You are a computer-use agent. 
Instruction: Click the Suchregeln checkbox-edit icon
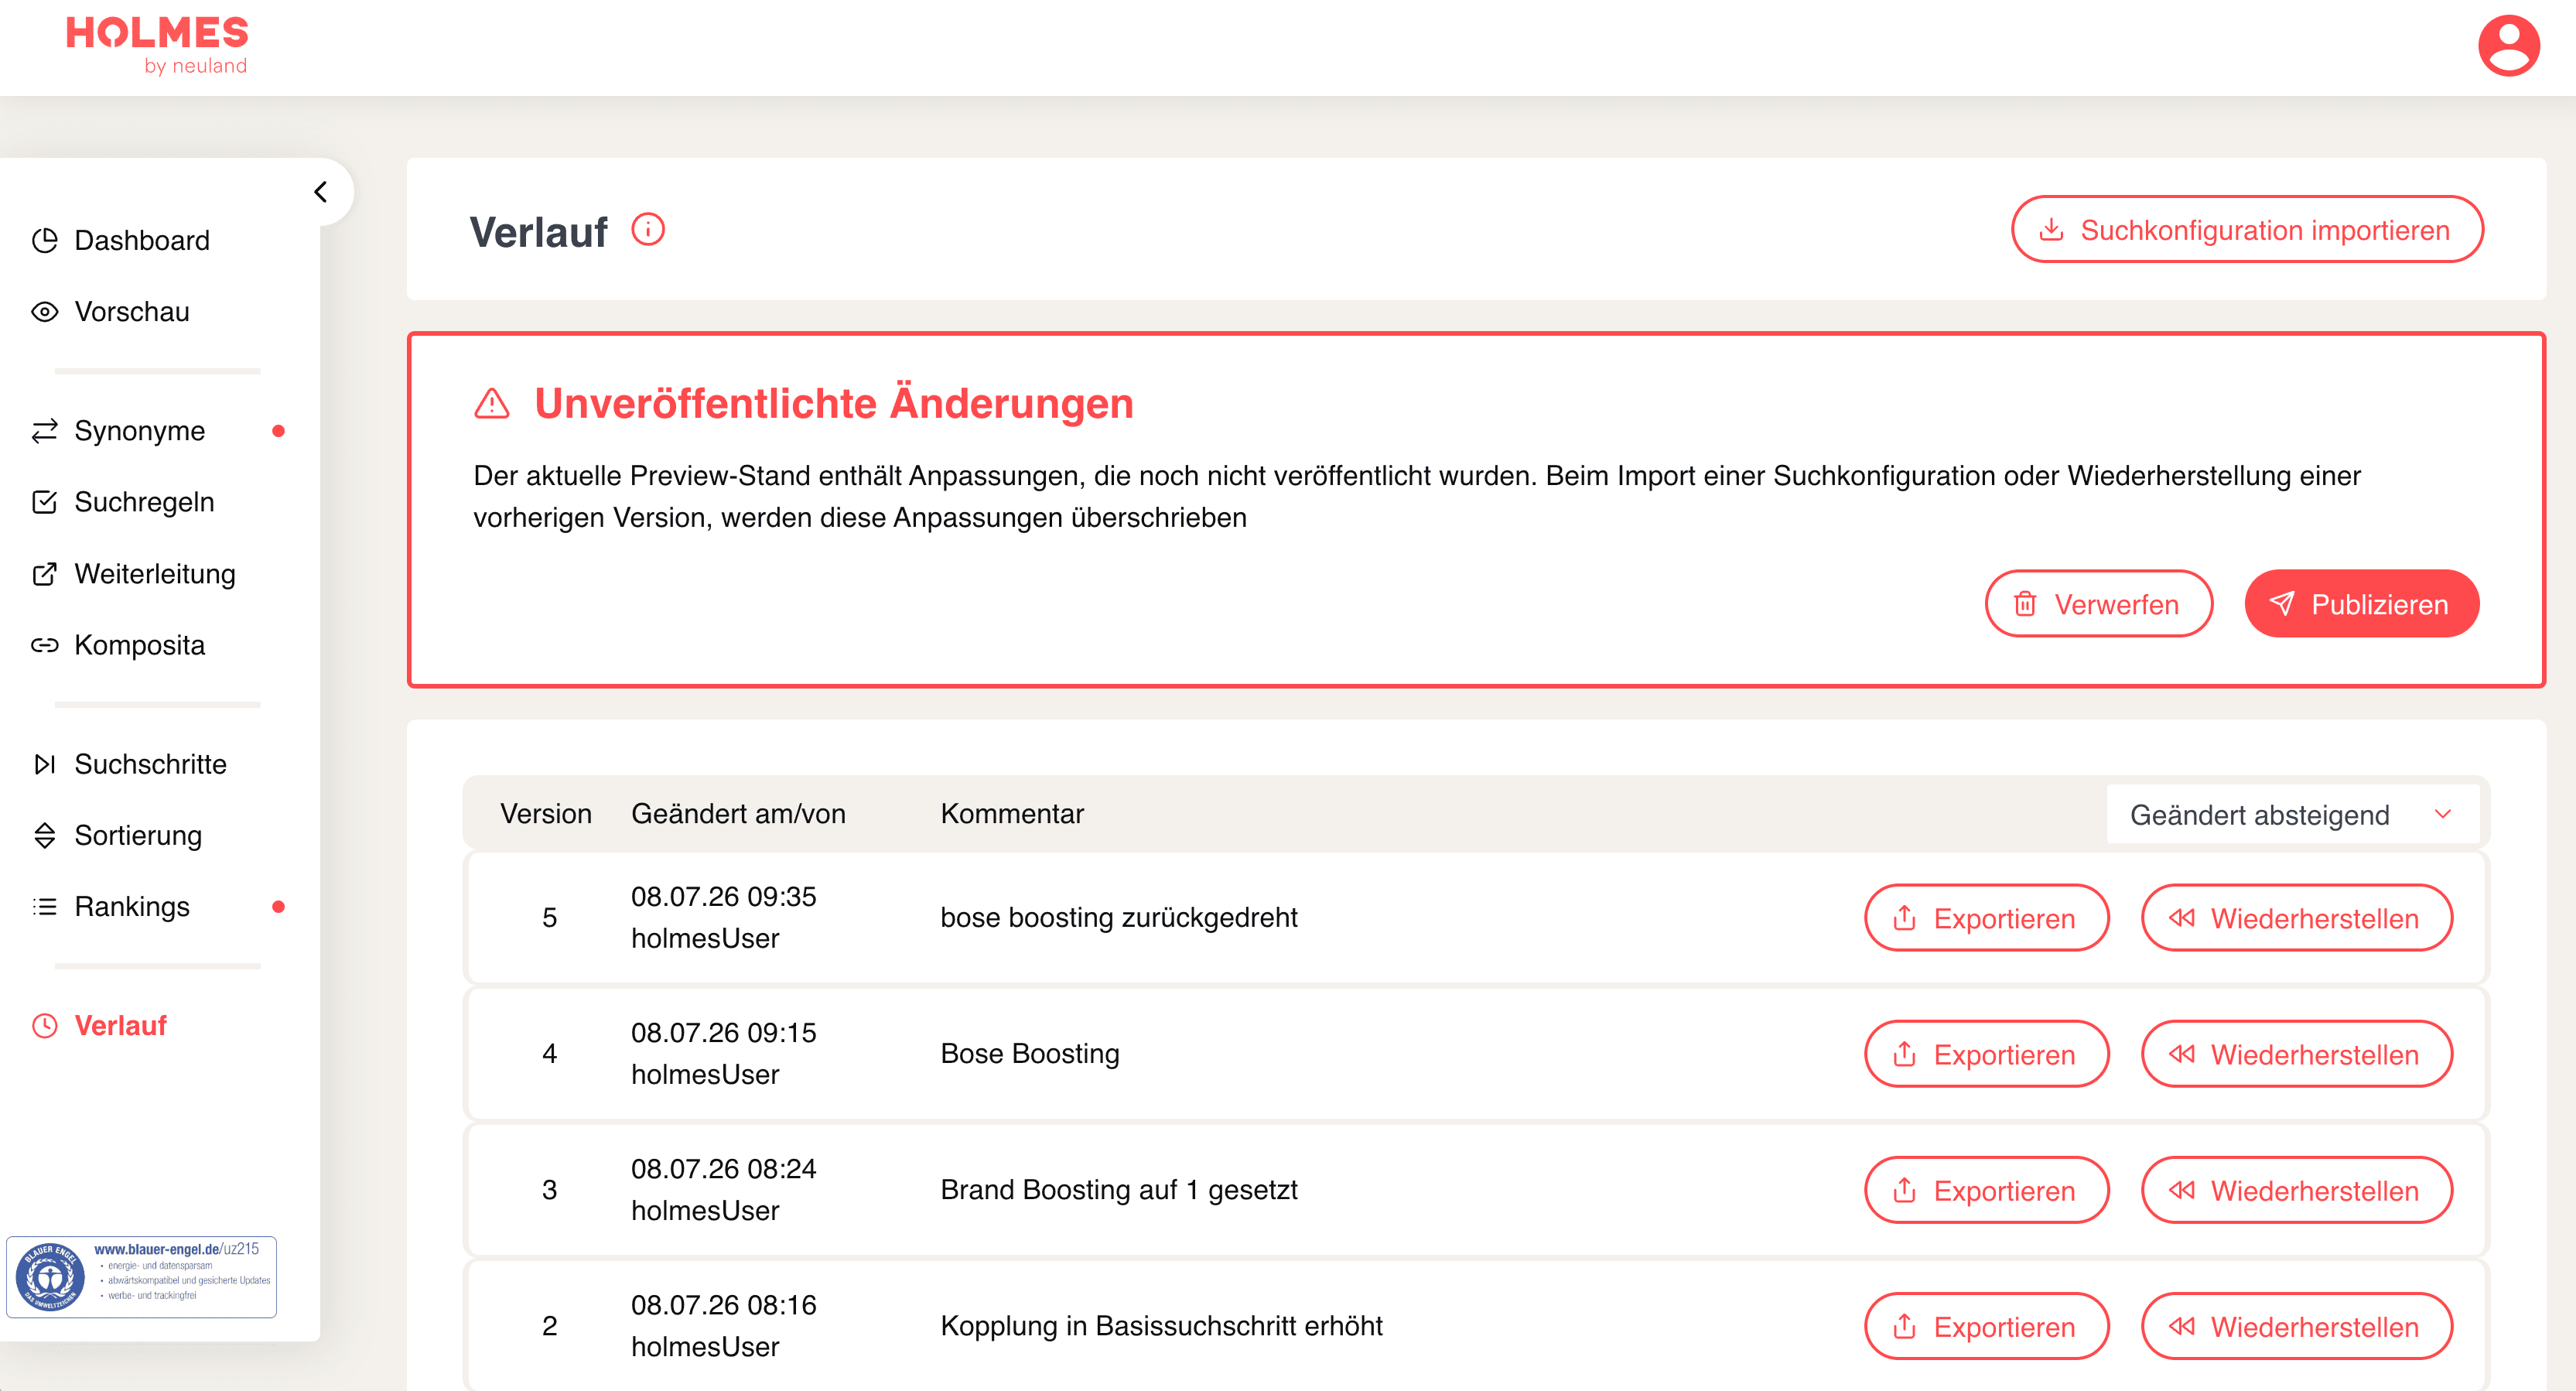pos(45,501)
